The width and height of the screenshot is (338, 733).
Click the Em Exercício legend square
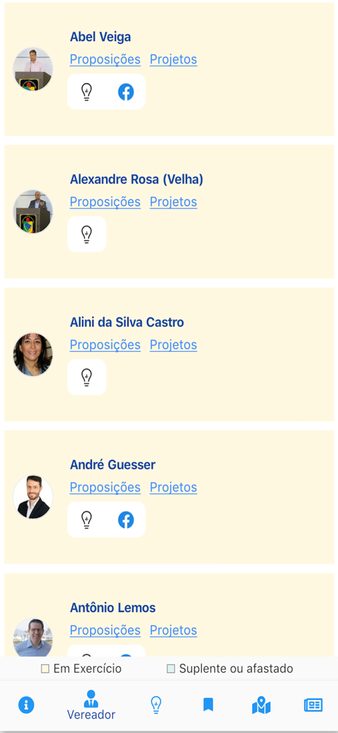(45, 669)
